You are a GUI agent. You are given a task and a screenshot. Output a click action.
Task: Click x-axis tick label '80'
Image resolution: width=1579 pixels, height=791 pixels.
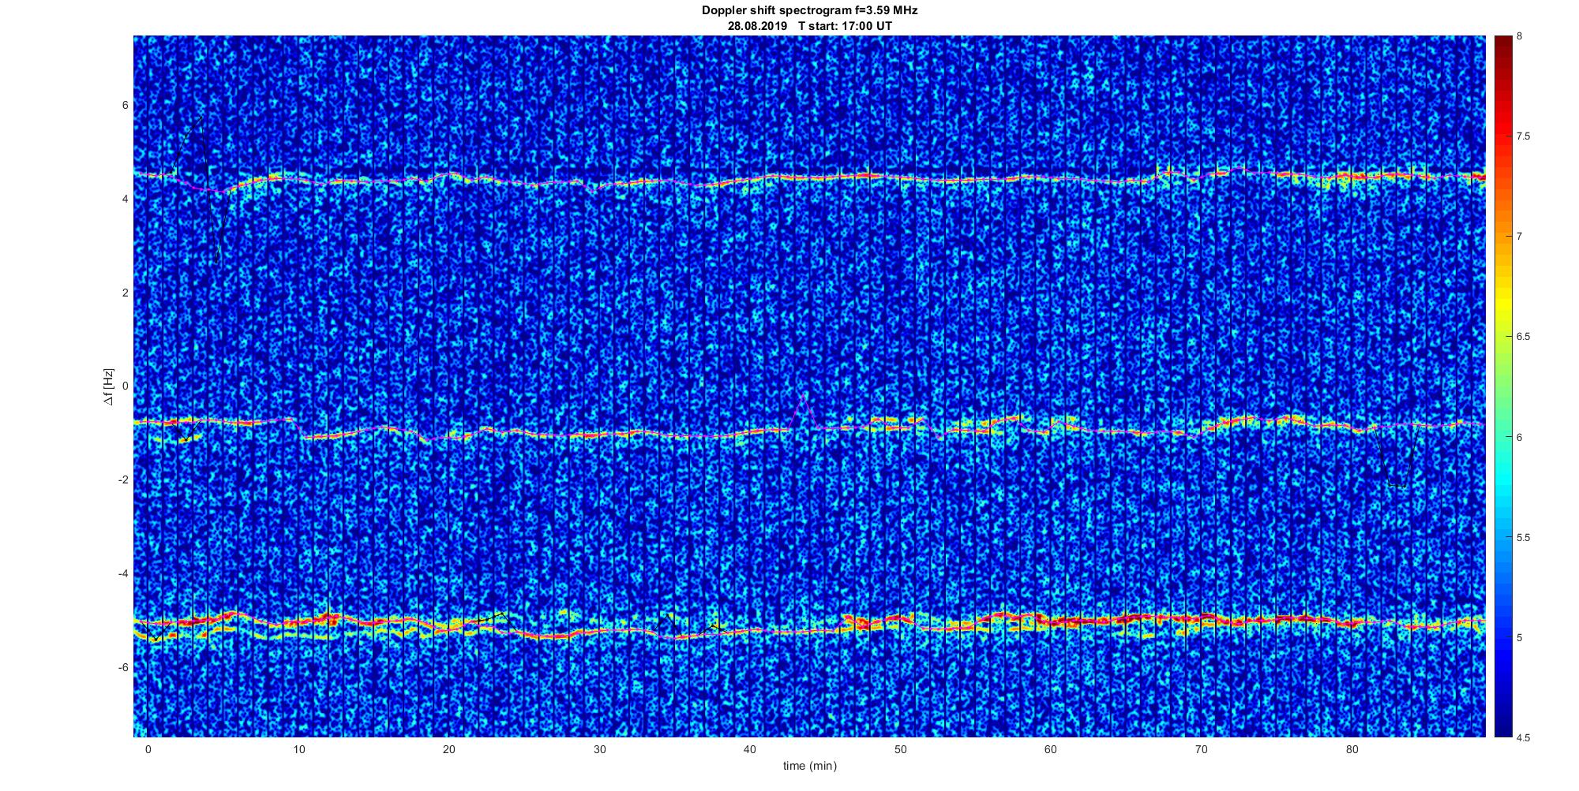click(x=1352, y=749)
